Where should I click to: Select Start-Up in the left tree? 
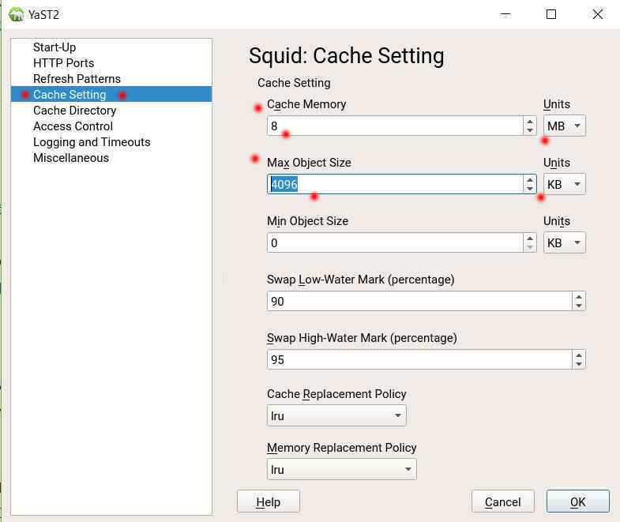pyautogui.click(x=54, y=47)
